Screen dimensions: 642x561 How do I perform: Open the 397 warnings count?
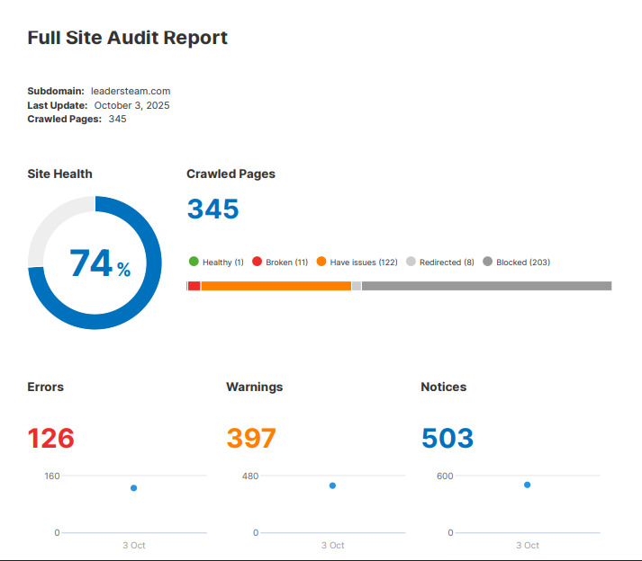[251, 439]
